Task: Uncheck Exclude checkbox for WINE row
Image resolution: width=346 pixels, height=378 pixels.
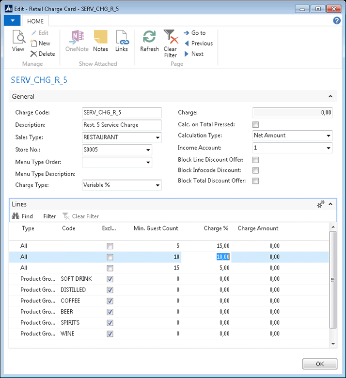Action: [110, 334]
